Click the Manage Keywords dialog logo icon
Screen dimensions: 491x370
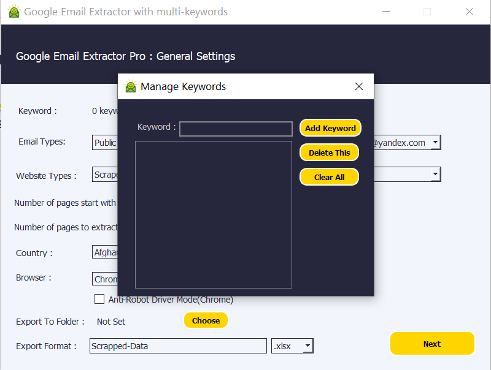point(131,86)
